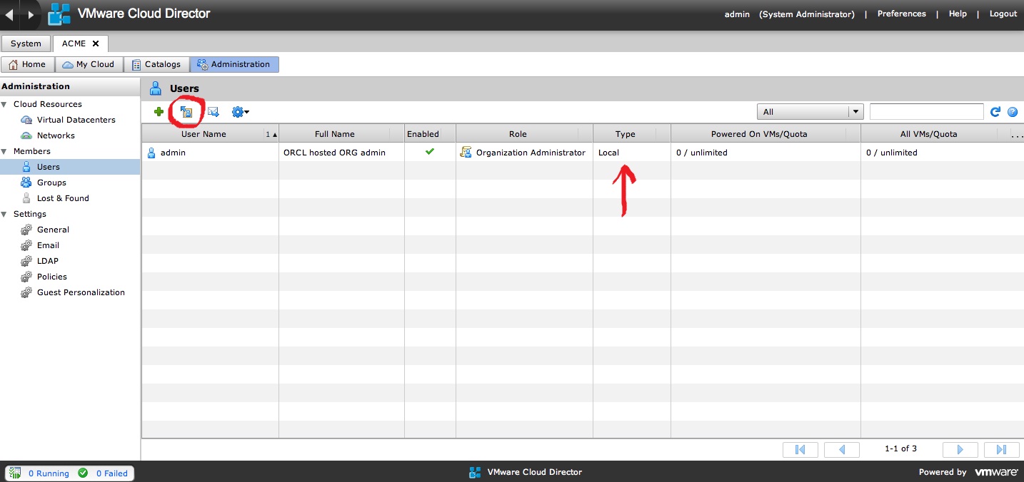1024x482 pixels.
Task: Click the browser-style back arrow in the header
Action: point(10,14)
